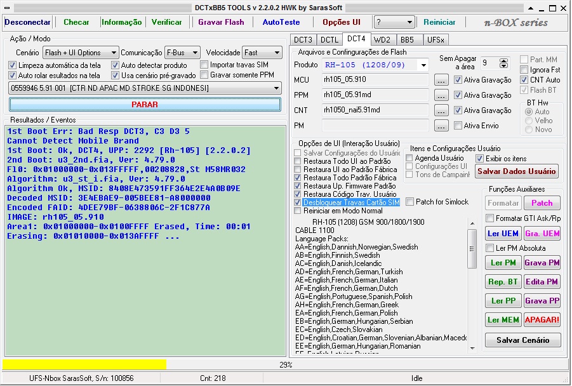This screenshot has width=572, height=386.
Task: Open the Velocidade Fast dropdown
Action: click(262, 53)
